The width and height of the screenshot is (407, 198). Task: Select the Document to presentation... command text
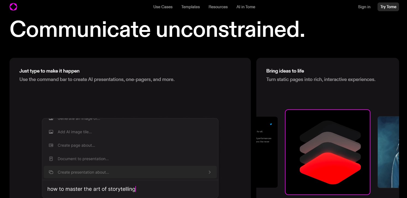click(83, 159)
